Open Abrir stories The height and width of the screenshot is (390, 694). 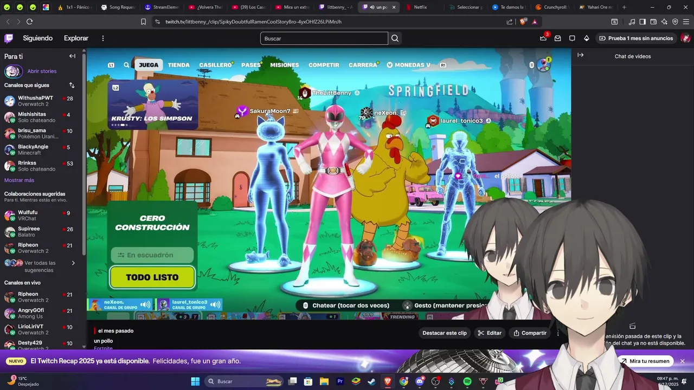[42, 71]
